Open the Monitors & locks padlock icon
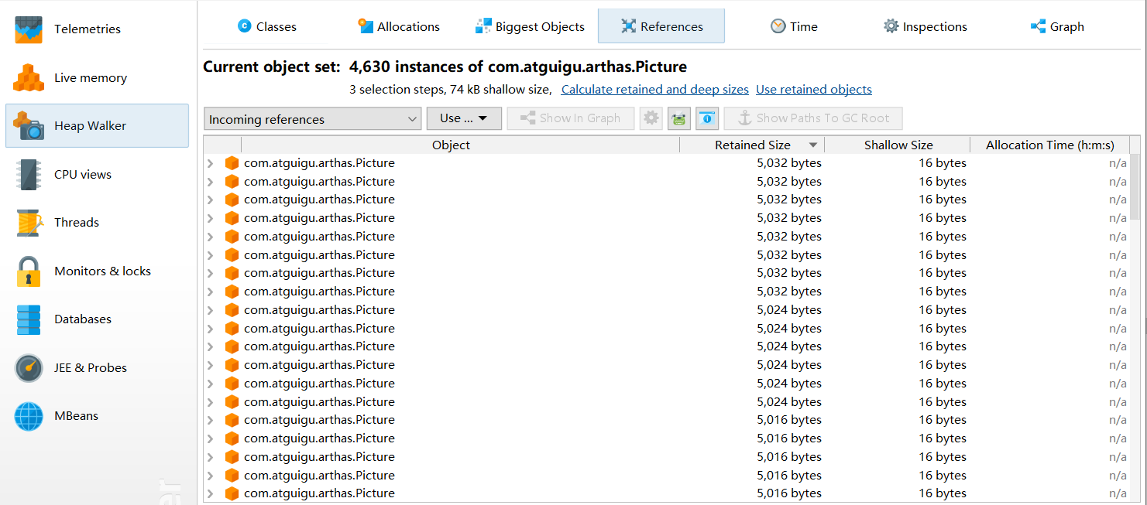The image size is (1147, 505). [29, 271]
